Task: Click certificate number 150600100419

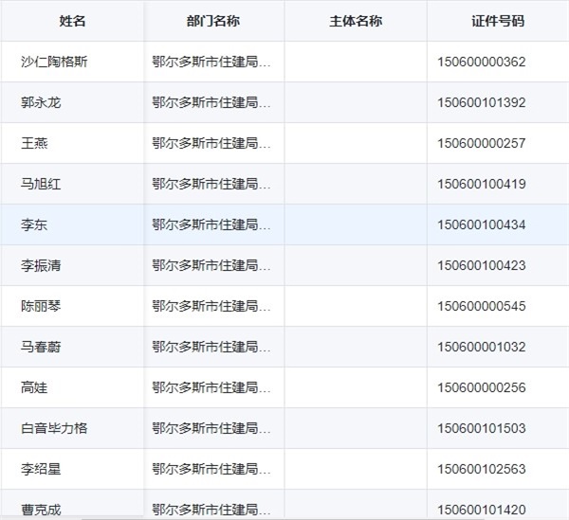Action: [x=482, y=184]
